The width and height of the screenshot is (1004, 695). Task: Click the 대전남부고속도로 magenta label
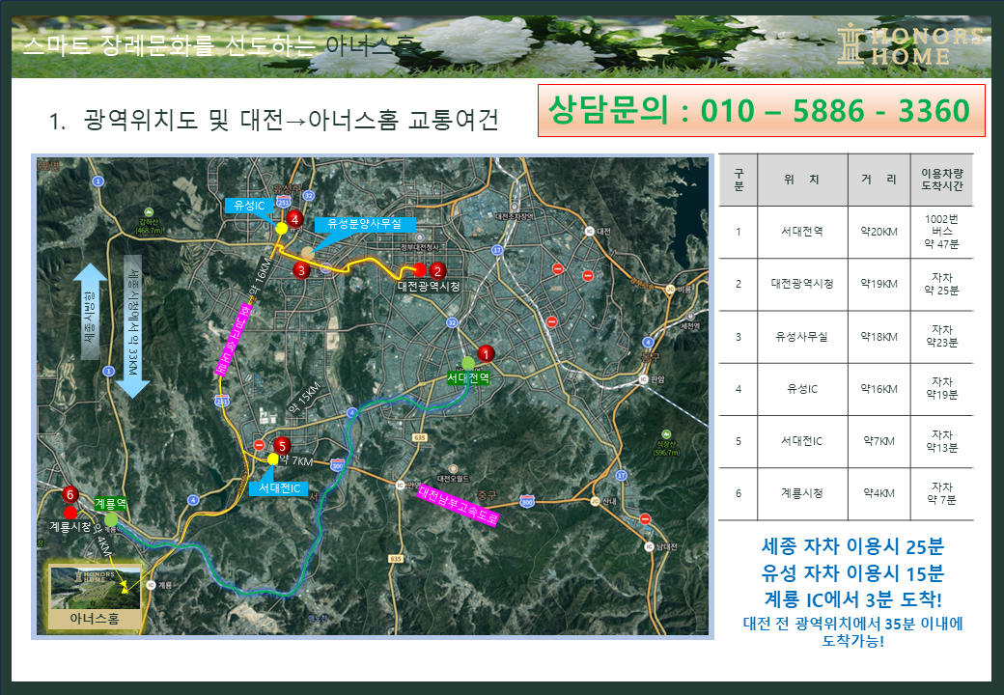tap(458, 506)
